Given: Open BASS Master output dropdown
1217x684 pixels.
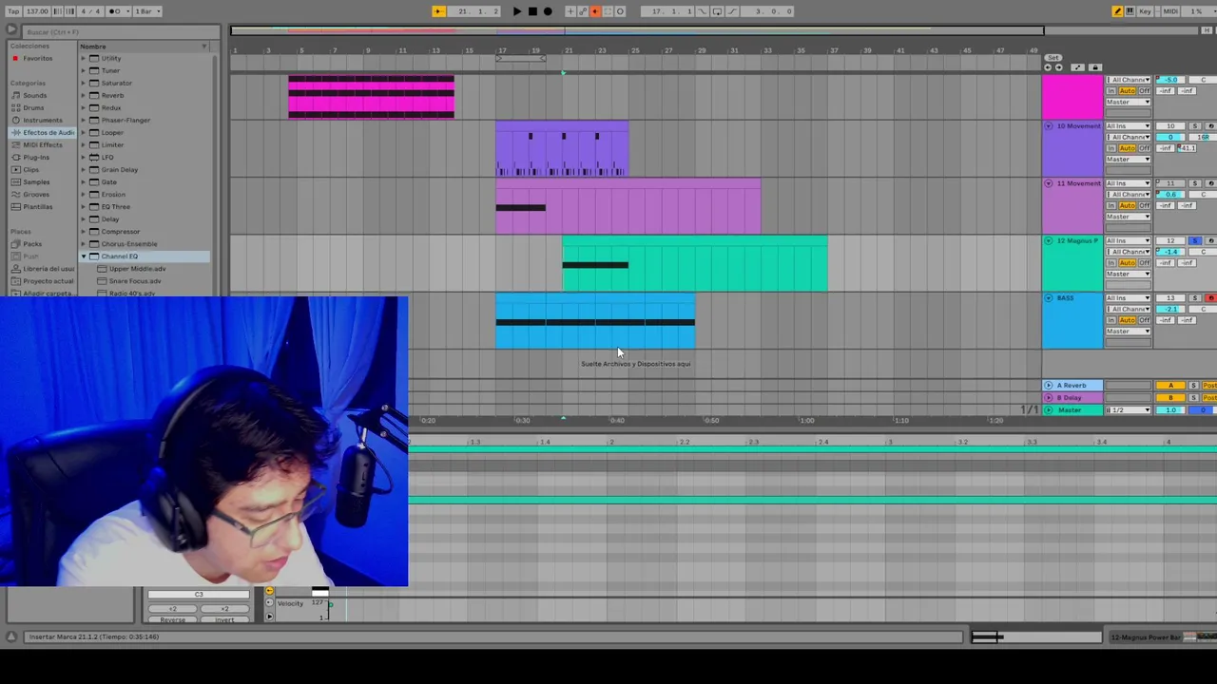Looking at the screenshot, I should point(1128,331).
